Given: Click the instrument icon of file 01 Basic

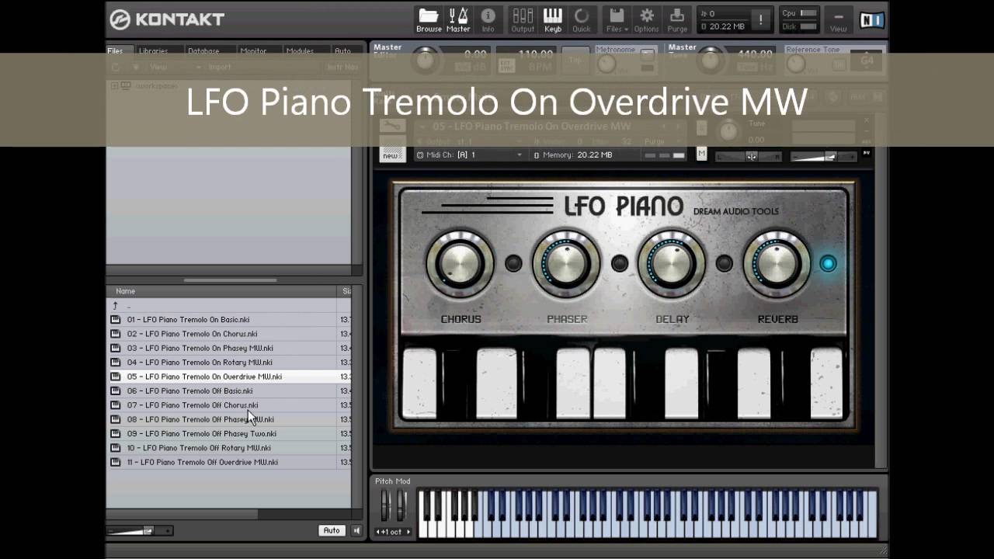Looking at the screenshot, I should click(116, 320).
